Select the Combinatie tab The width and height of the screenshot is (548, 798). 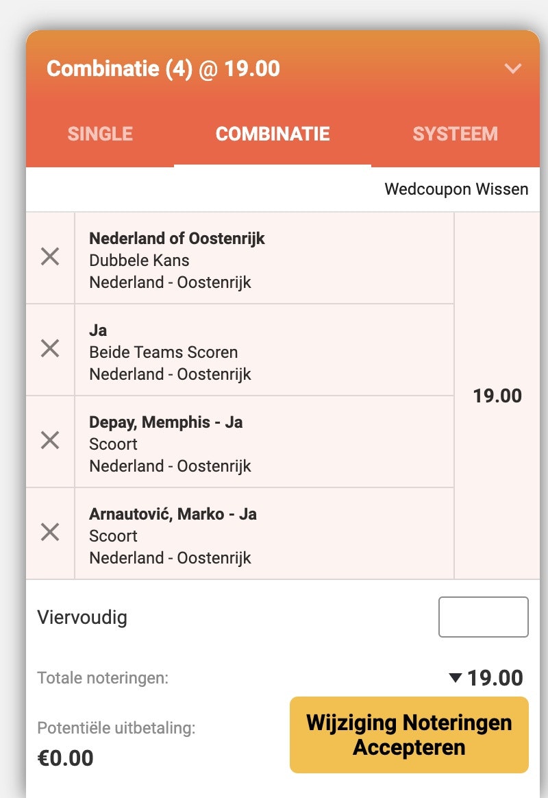pos(273,134)
